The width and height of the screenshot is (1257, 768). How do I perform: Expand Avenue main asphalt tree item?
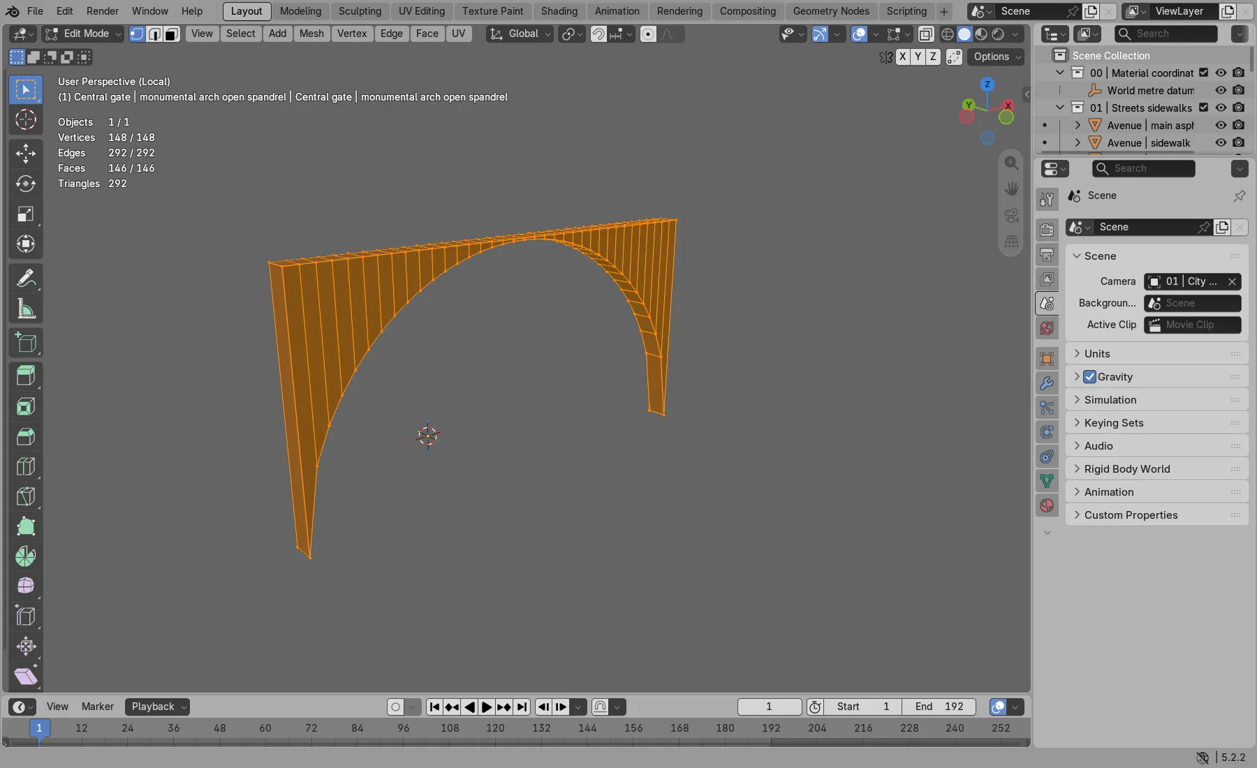[1078, 125]
